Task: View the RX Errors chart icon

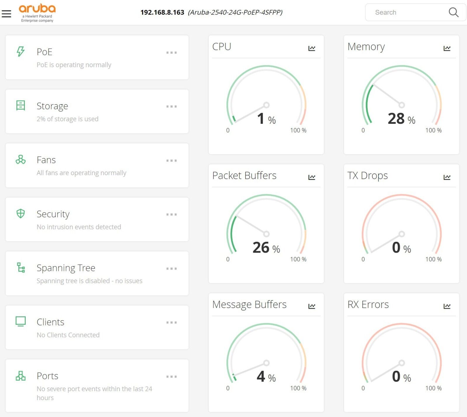Action: tap(447, 306)
